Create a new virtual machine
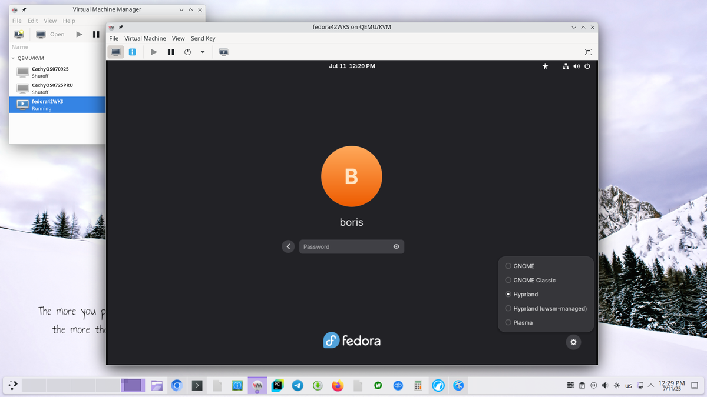Image resolution: width=707 pixels, height=397 pixels. pos(18,34)
